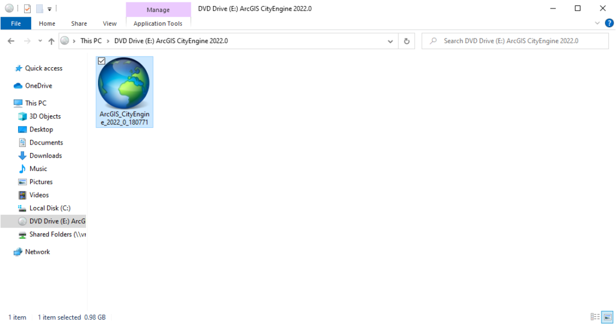616x324 pixels.
Task: Open the Customize Quick Access Toolbar dropdown
Action: pyautogui.click(x=49, y=9)
